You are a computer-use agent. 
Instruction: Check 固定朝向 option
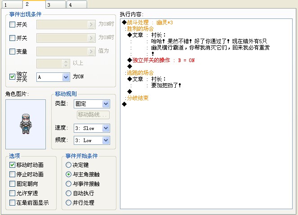12,184
